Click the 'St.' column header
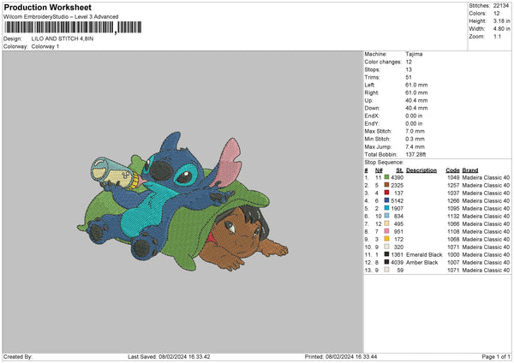This screenshot has width=514, height=363. (x=399, y=170)
